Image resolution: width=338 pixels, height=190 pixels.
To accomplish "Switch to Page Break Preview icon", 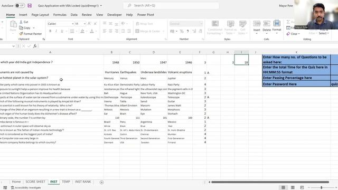I will tap(302, 188).
